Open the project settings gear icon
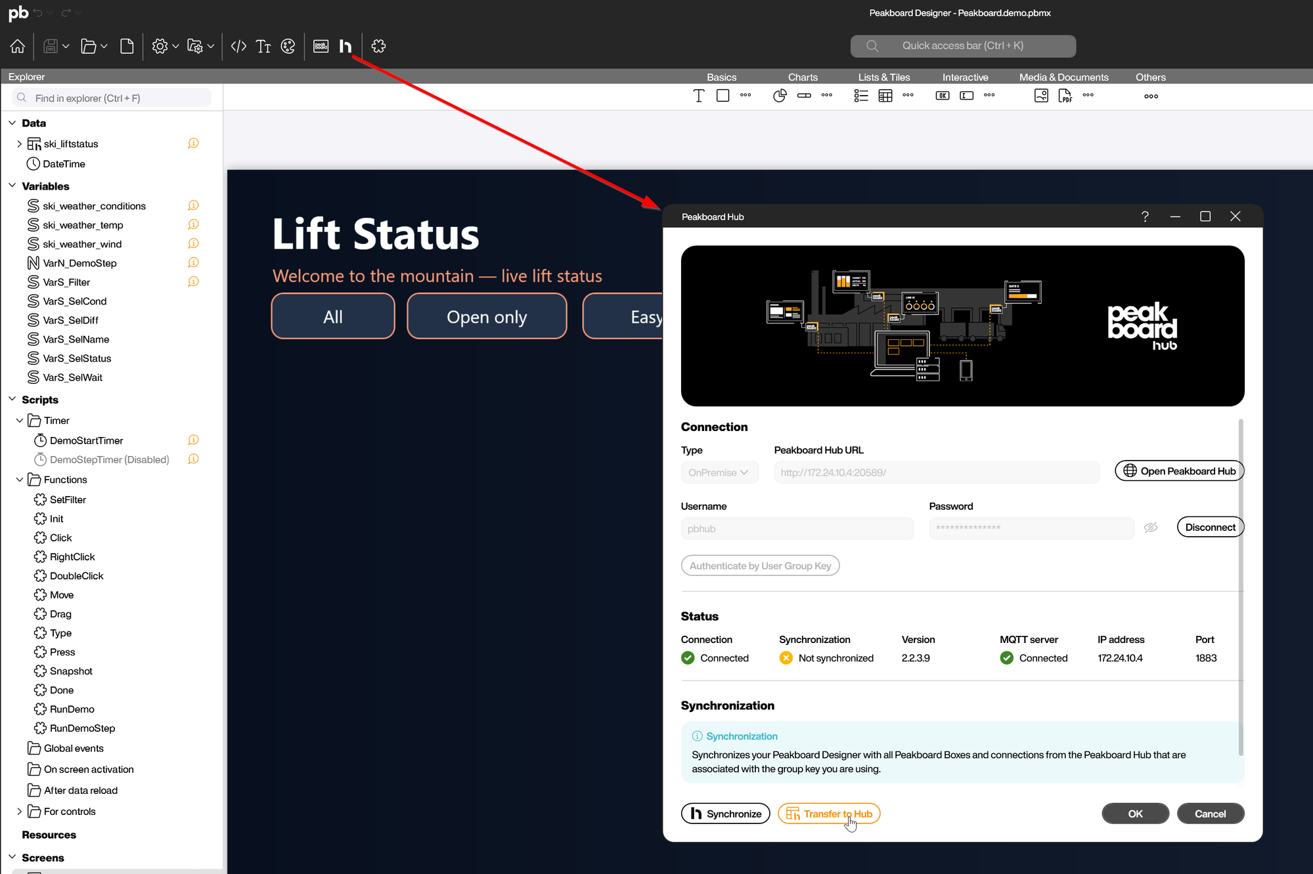Image resolution: width=1313 pixels, height=874 pixels. (160, 46)
